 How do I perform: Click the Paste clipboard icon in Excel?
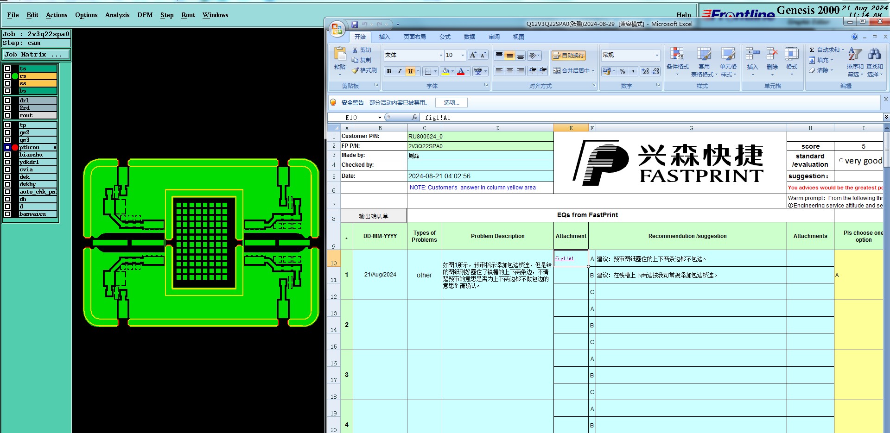[340, 55]
